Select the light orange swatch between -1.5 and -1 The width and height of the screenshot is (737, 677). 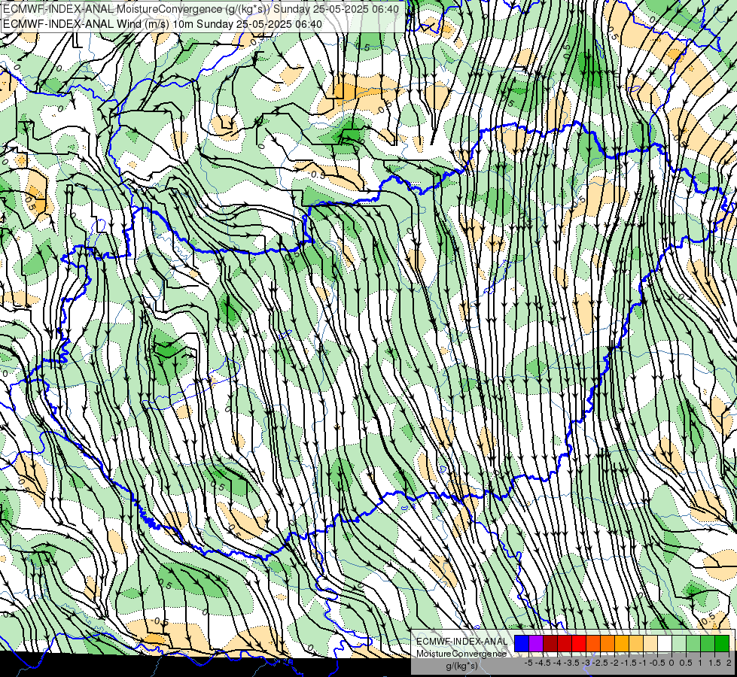[x=636, y=643]
